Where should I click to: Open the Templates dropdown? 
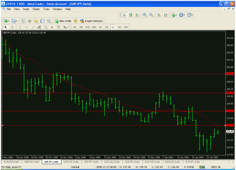tap(190, 15)
